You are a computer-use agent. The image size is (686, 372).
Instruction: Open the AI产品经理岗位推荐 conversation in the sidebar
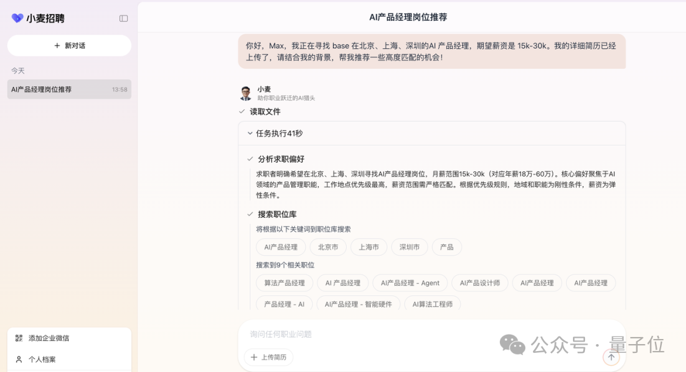[69, 89]
